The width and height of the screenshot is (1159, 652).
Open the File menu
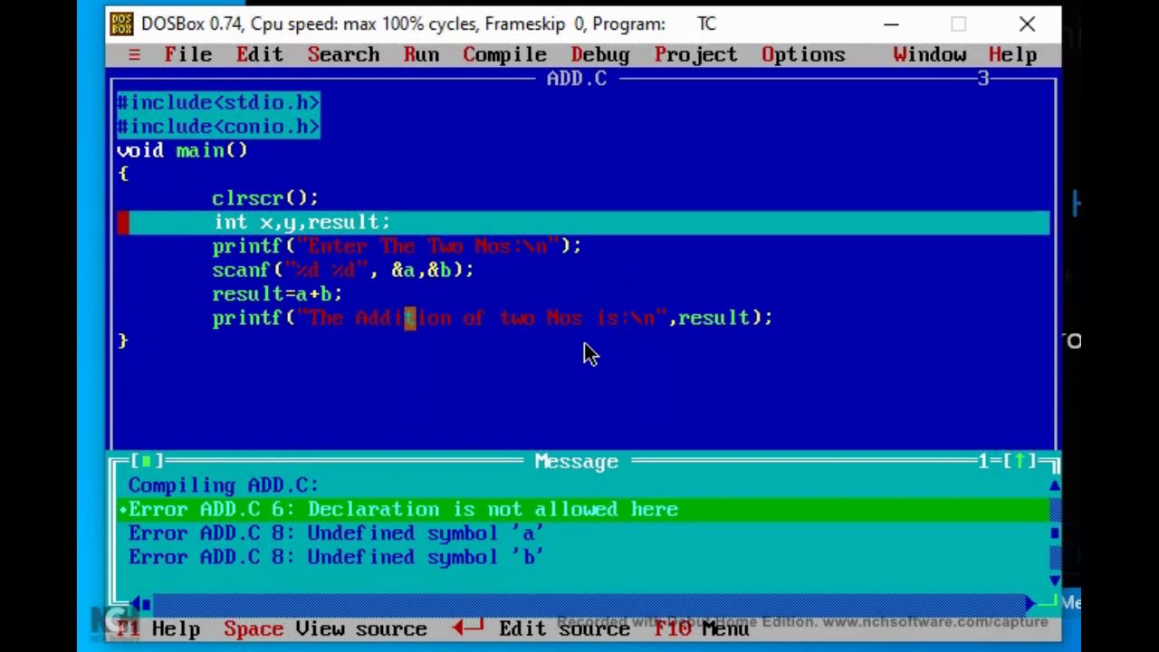(x=187, y=55)
